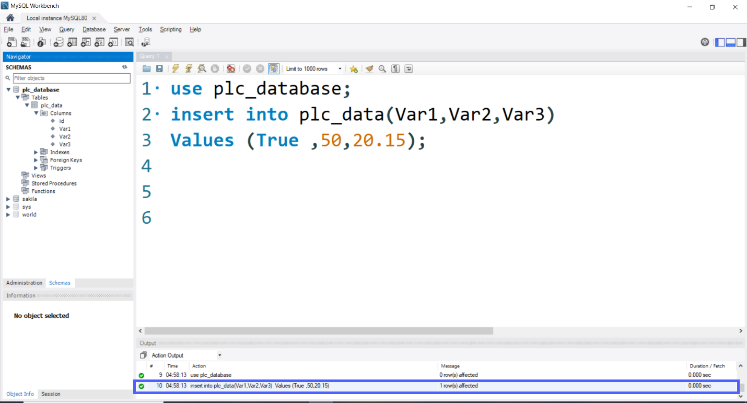
Task: Click the create new schema icon
Action: (x=59, y=42)
